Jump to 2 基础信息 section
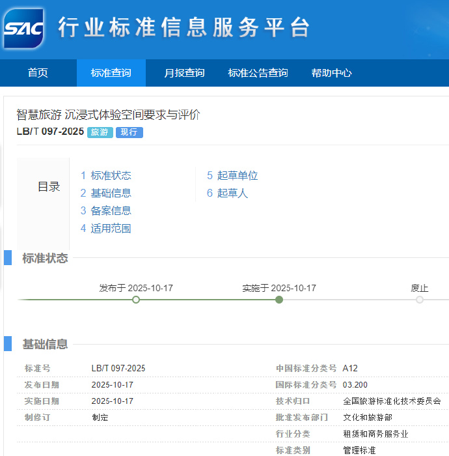 (x=106, y=193)
